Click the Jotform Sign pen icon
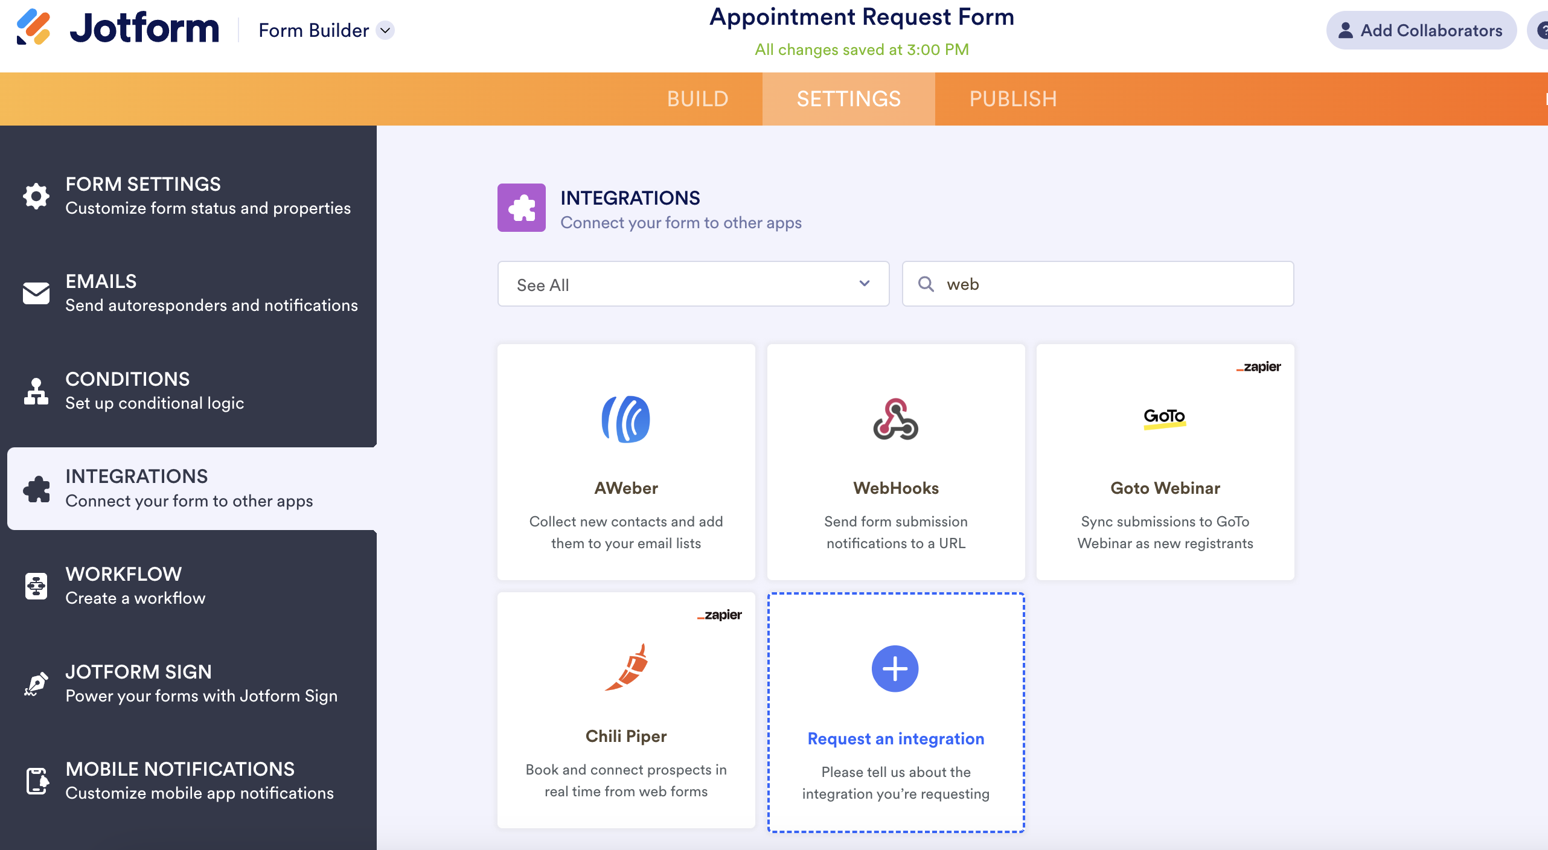This screenshot has height=850, width=1548. coord(36,683)
